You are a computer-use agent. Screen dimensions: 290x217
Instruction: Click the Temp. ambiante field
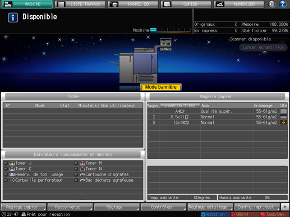click(x=182, y=197)
